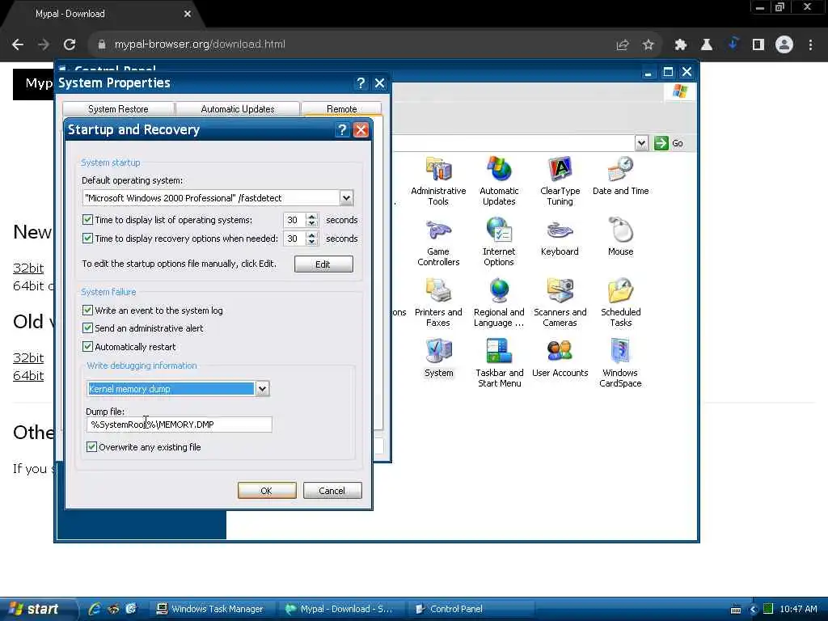
Task: Open Mouse icon in Control Panel
Action: pyautogui.click(x=620, y=237)
